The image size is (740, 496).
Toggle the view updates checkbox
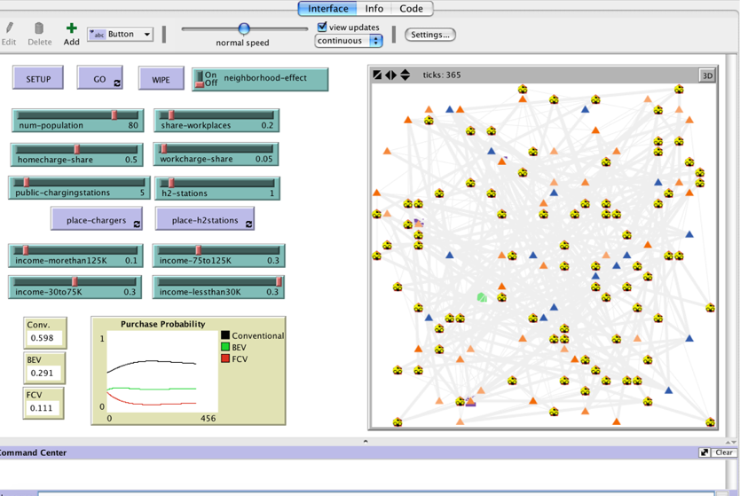click(x=322, y=28)
